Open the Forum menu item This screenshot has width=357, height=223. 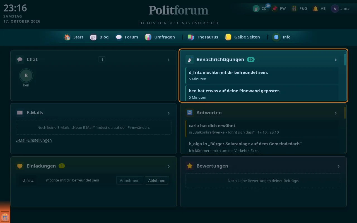point(127,37)
